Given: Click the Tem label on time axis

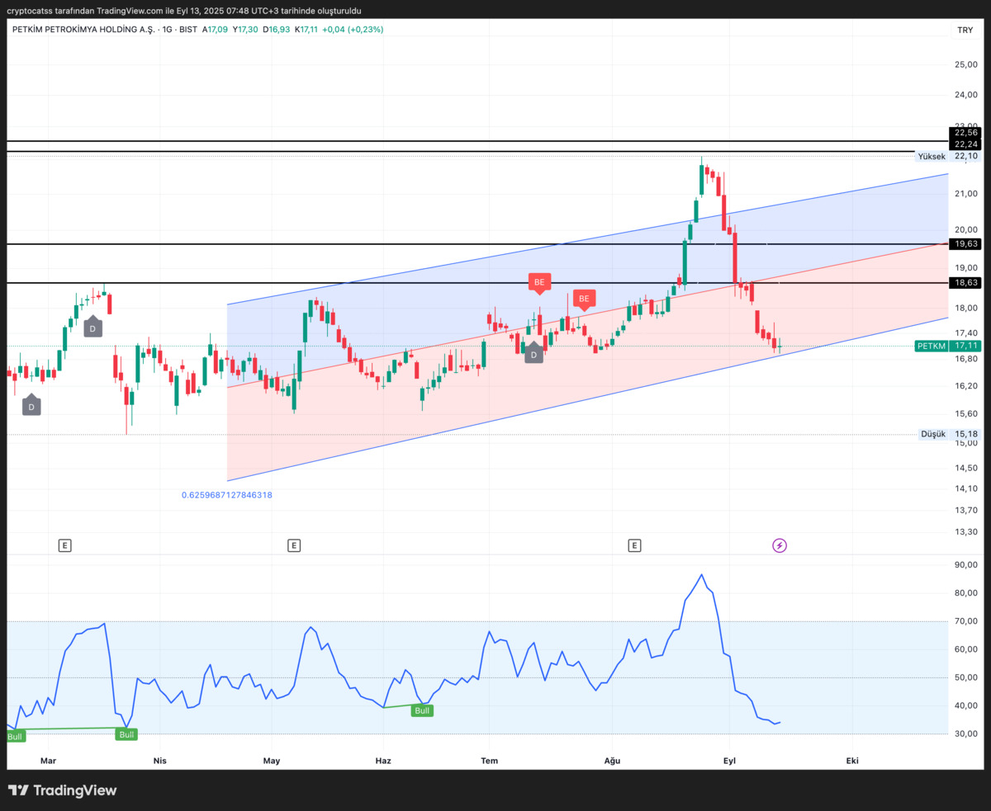Looking at the screenshot, I should 490,761.
